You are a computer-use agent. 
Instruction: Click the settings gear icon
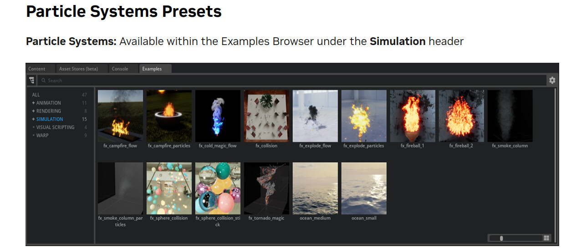(552, 81)
